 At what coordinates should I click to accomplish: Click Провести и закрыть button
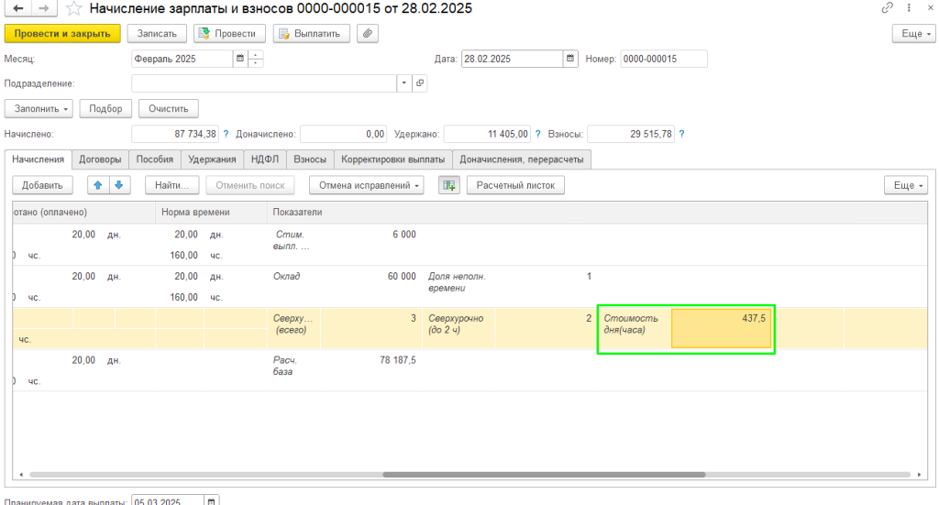[62, 34]
